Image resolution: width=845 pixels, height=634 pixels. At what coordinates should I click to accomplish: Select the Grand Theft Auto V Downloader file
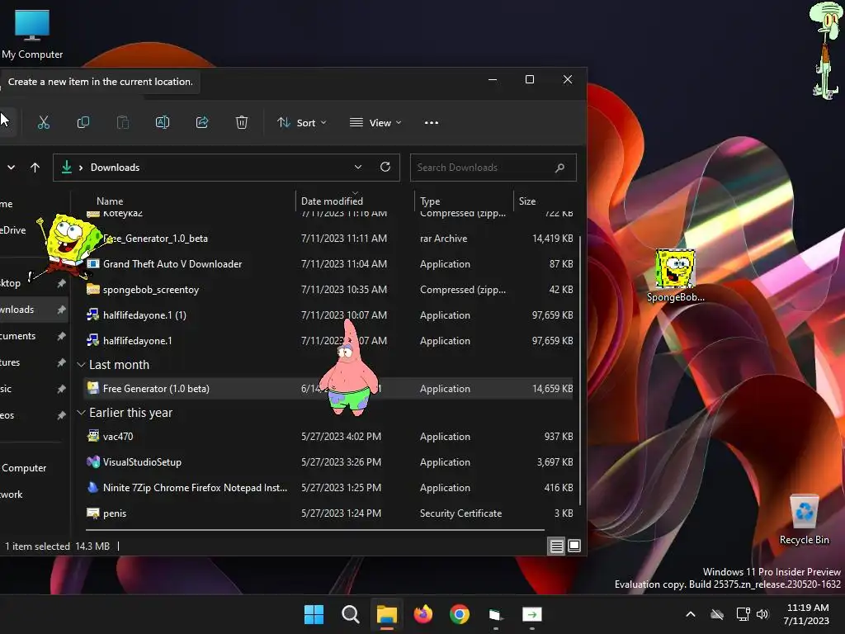[x=328, y=264]
